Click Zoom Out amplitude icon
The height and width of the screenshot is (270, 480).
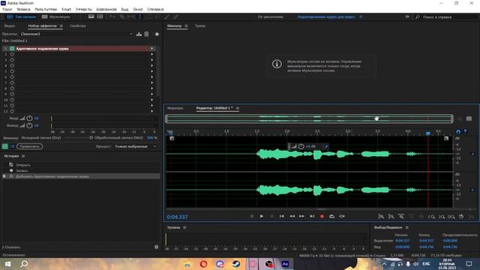coord(391,217)
